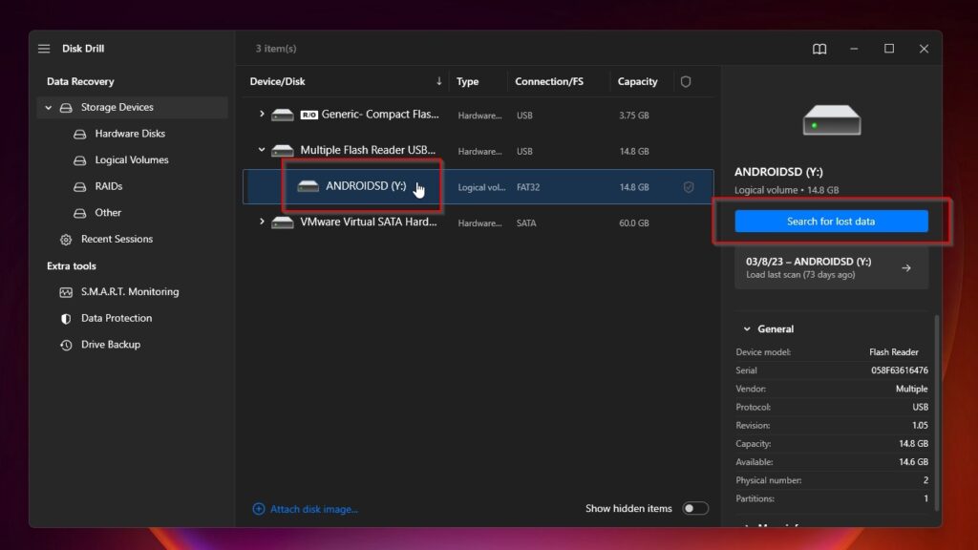The height and width of the screenshot is (550, 978).
Task: Open the hamburger menu next to Disk Drill
Action: click(x=44, y=49)
